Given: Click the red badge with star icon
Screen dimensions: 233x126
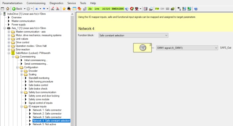Looking at the screenshot, I should [79, 9].
